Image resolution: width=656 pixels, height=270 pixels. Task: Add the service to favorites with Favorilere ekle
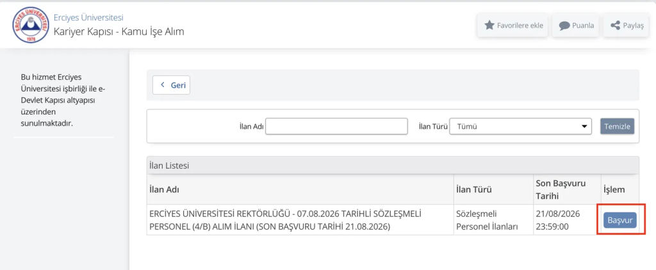512,26
